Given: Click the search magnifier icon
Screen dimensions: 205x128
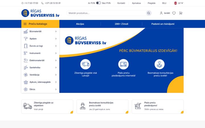Looking at the screenshot, I should pos(149,13).
